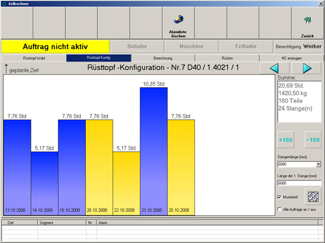325x243 pixels.
Task: Select the yellow bar dated 22.10.2008
Action: pyautogui.click(x=126, y=184)
